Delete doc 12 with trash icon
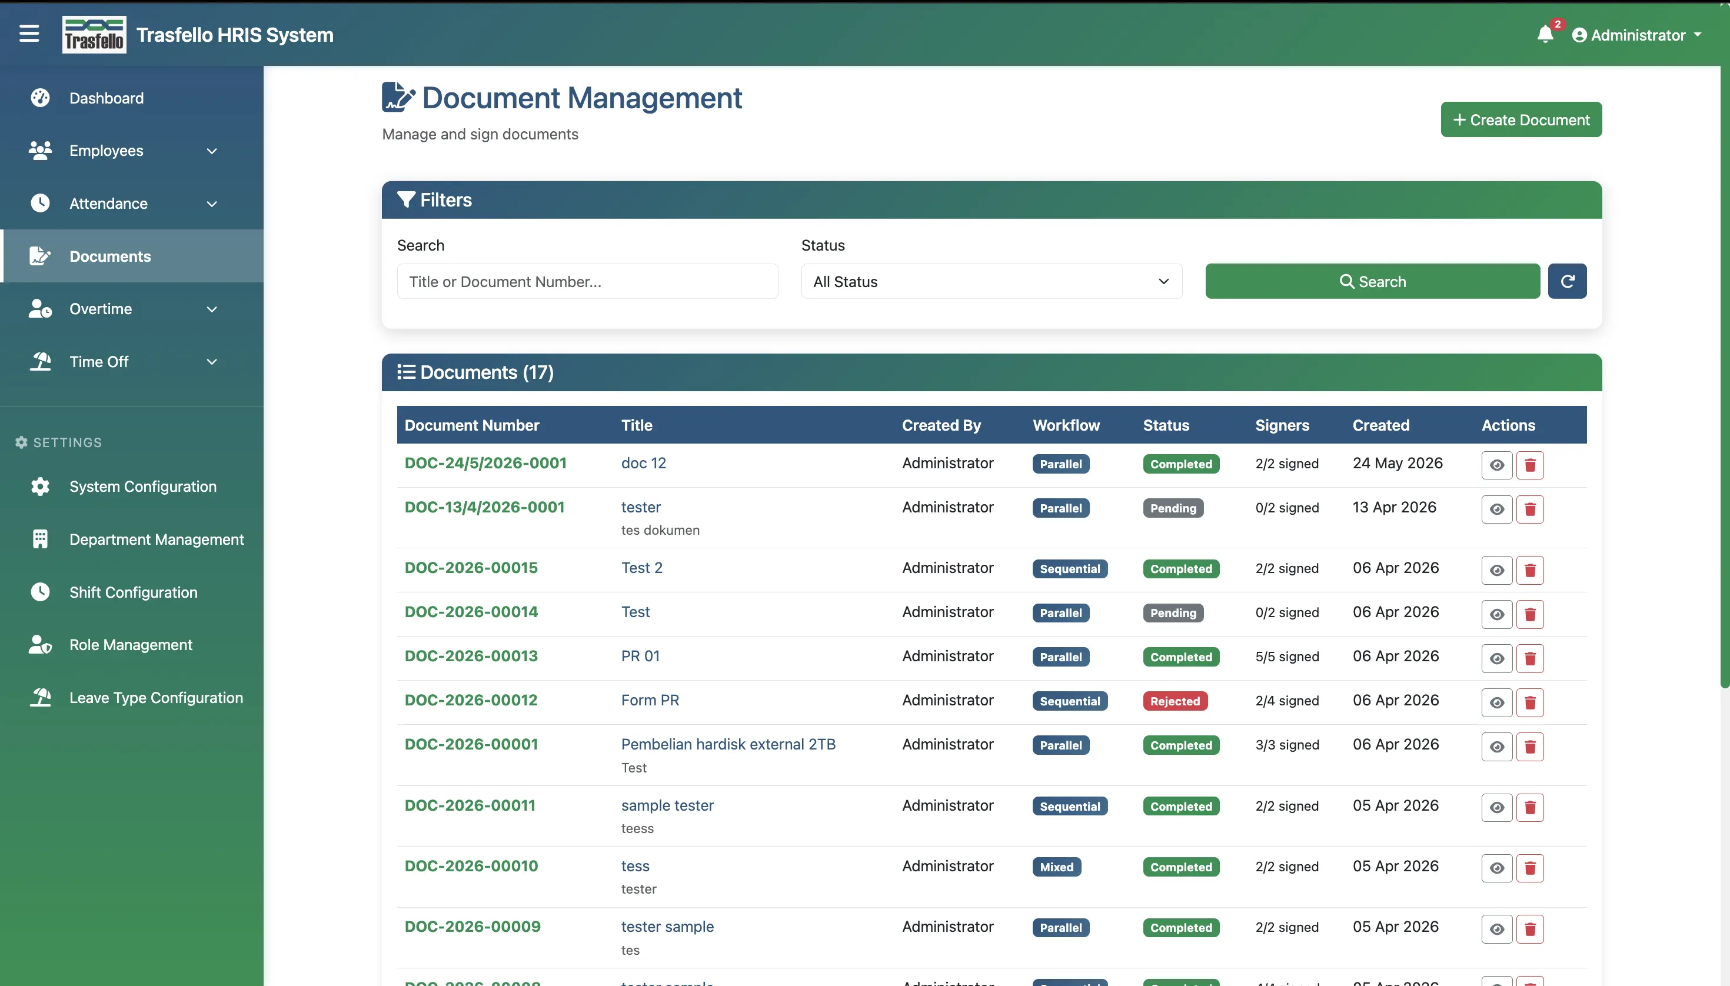This screenshot has width=1730, height=986. coord(1529,465)
